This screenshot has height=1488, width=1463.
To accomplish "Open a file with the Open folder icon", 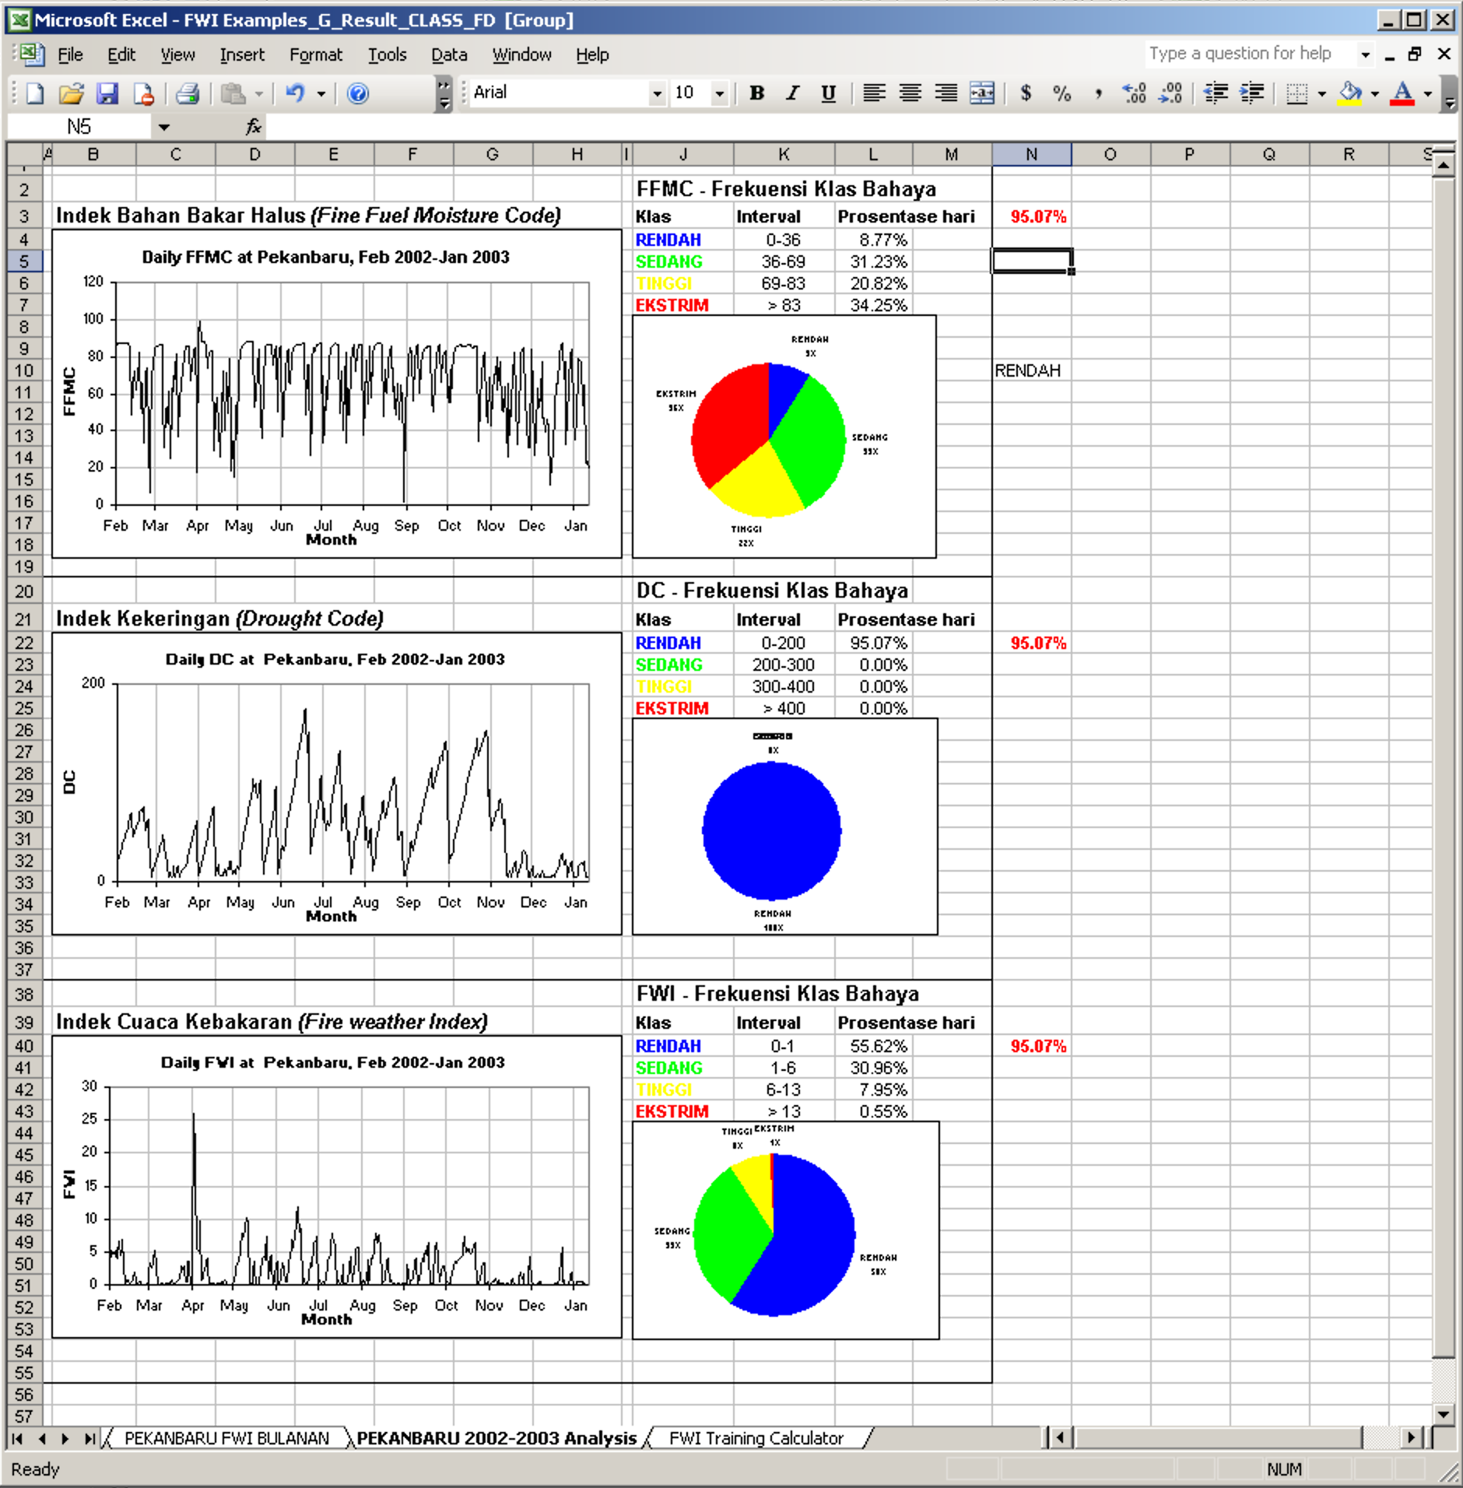I will pyautogui.click(x=71, y=94).
